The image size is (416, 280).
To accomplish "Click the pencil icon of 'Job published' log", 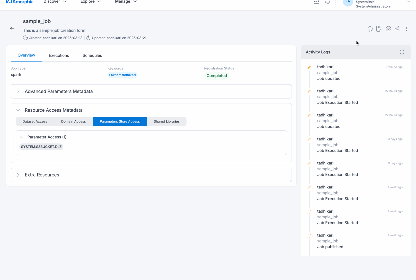I will coord(309,236).
